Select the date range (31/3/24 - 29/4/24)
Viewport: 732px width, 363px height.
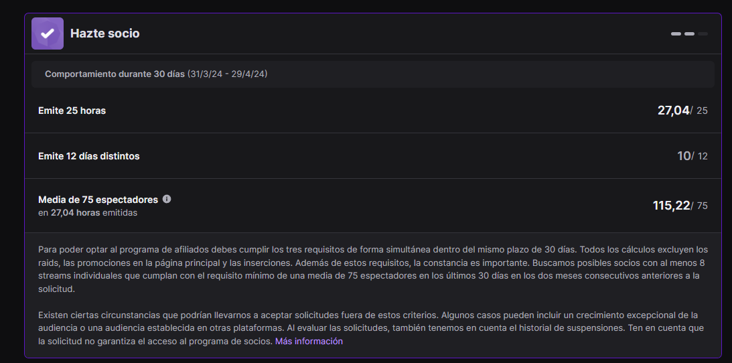coord(227,74)
